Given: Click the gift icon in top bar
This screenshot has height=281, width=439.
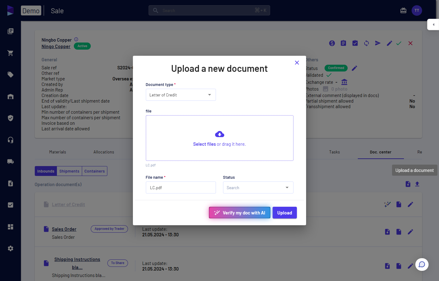Looking at the screenshot, I should [x=403, y=10].
